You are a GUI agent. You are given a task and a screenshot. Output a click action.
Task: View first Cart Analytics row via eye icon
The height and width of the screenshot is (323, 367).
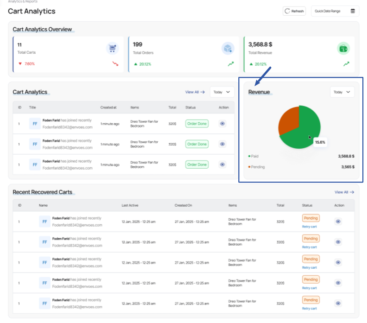click(223, 124)
